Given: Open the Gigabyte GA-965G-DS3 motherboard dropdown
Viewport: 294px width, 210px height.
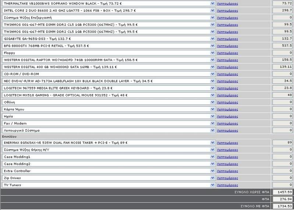Looking at the screenshot, I should pyautogui.click(x=109, y=39).
